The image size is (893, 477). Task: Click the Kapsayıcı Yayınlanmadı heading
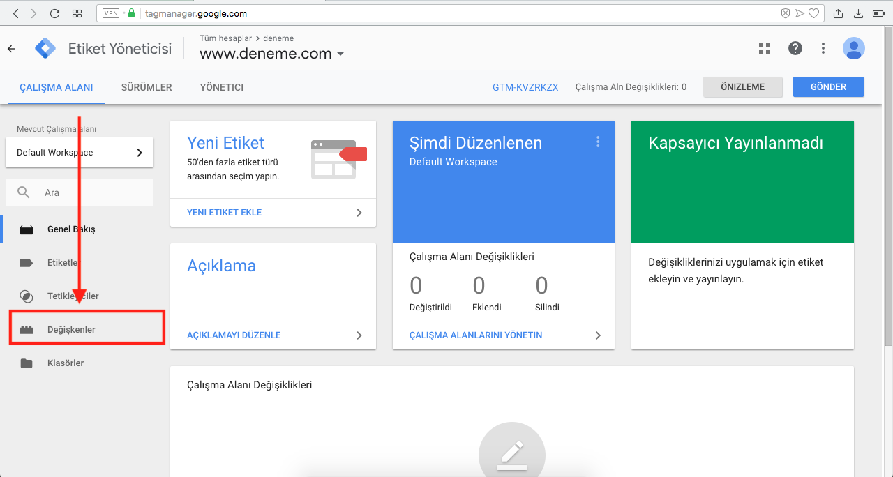tap(736, 143)
